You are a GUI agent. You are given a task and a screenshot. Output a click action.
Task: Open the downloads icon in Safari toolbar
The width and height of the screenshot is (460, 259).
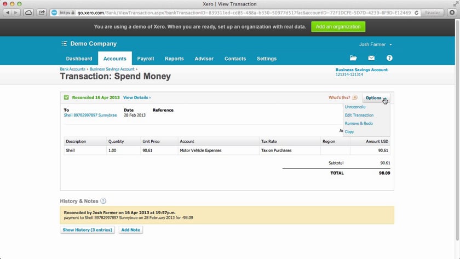click(452, 13)
